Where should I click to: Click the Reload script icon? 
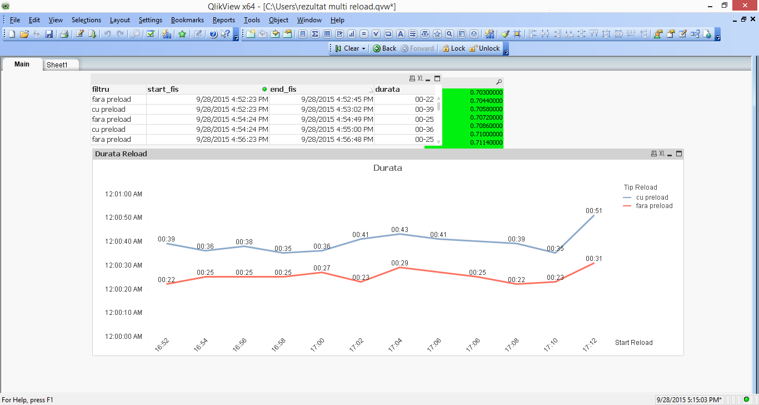pyautogui.click(x=92, y=34)
